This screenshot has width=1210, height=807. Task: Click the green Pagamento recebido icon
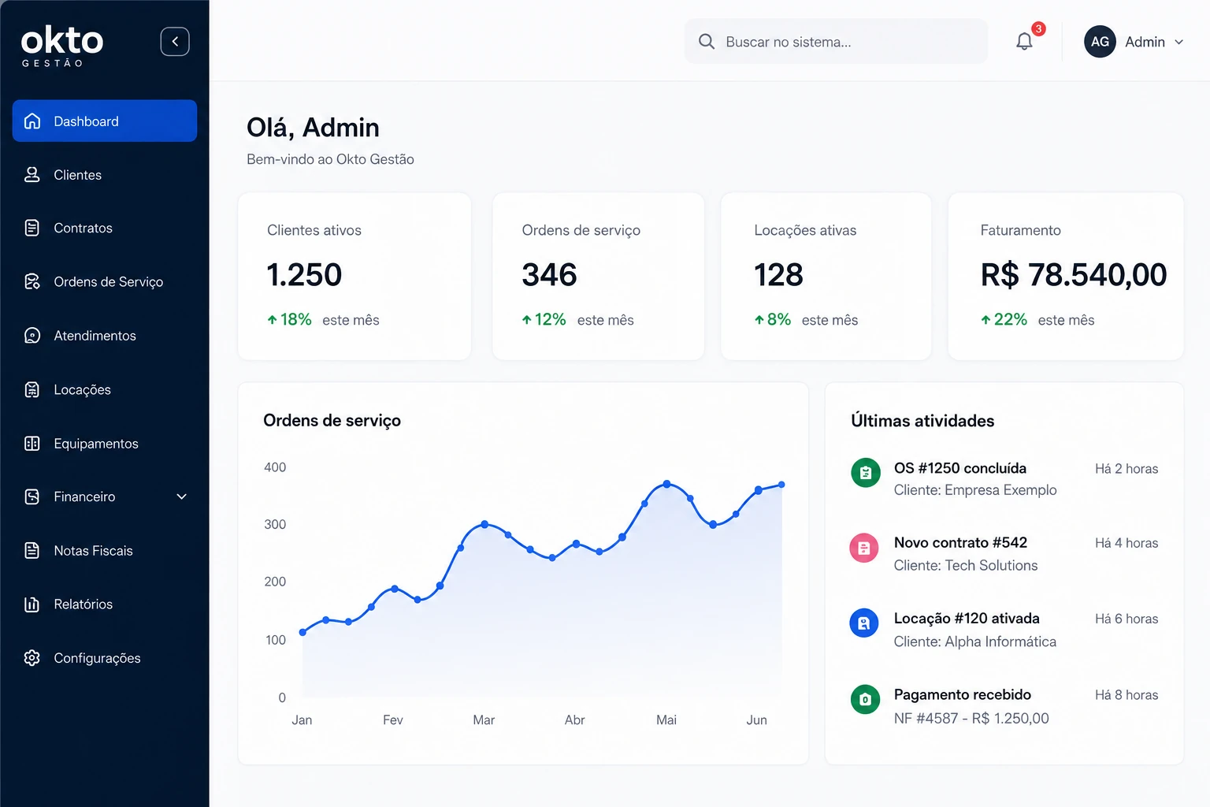pos(865,699)
